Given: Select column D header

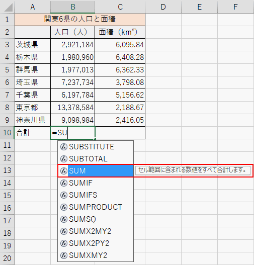Looking at the screenshot, I should (163, 7).
